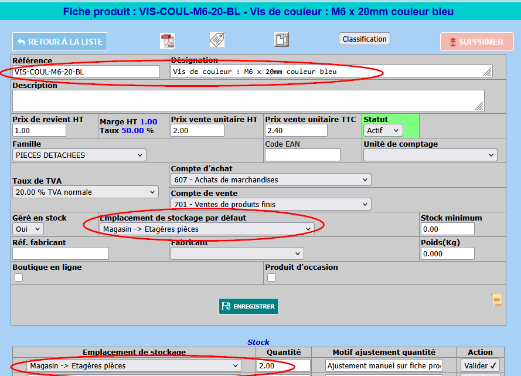
Task: Click the Action column header
Action: coord(480,352)
